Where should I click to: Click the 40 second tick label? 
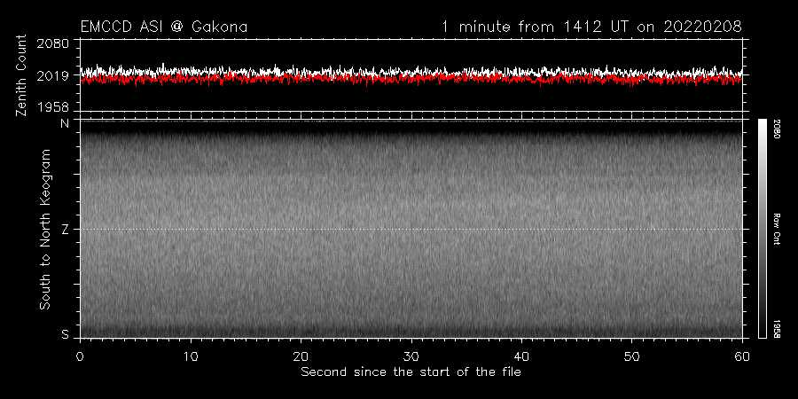click(521, 356)
